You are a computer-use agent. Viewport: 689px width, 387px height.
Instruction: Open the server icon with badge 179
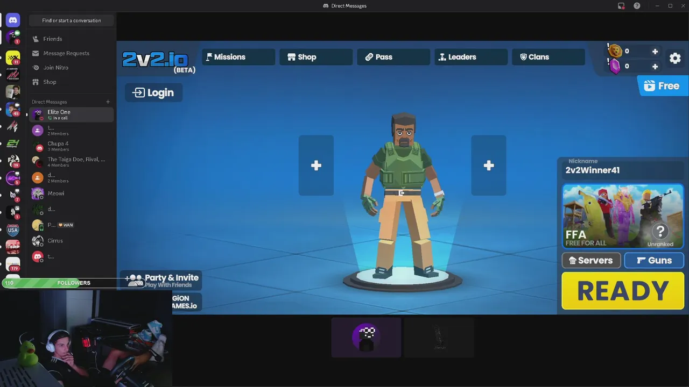(x=13, y=264)
